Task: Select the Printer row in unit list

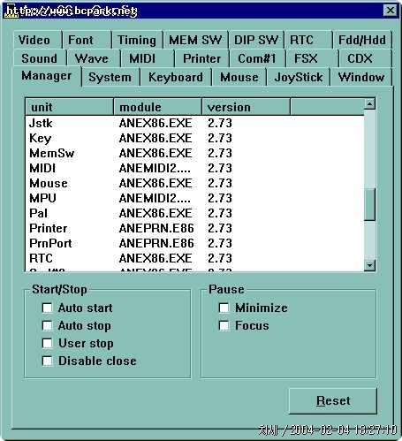Action: tap(194, 228)
